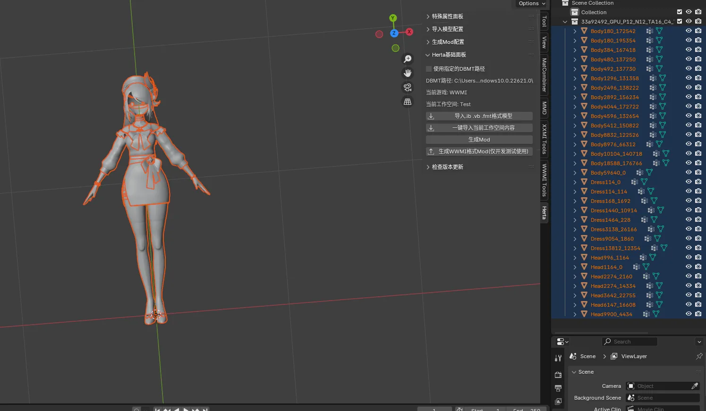Open the Properties editor type dropdown
706x411 pixels.
click(x=562, y=342)
